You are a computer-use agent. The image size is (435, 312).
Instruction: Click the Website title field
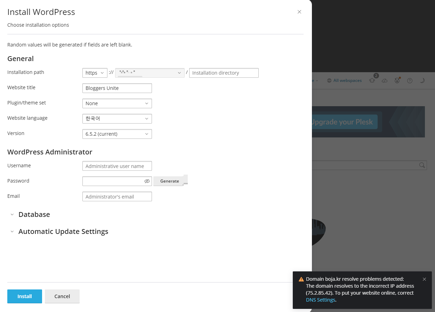pyautogui.click(x=117, y=88)
